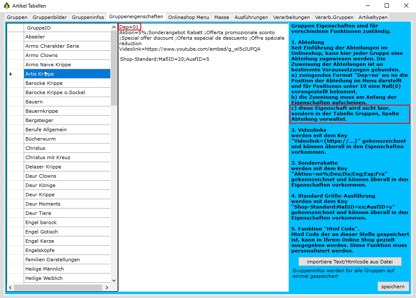Click the GruppeID column header

pos(67,27)
